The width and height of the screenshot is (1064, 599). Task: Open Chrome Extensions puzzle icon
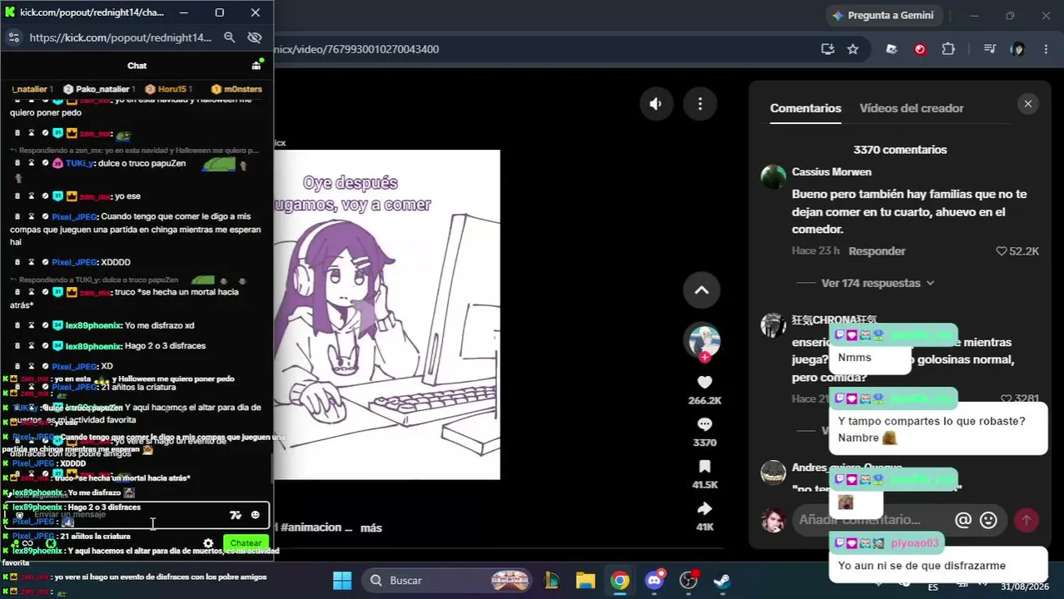click(x=948, y=49)
